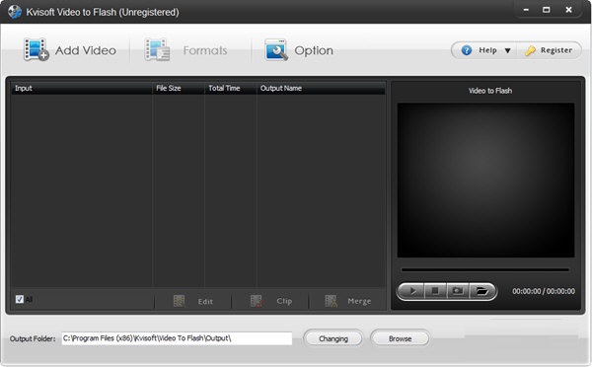This screenshot has height=367, width=592.
Task: Click the Changing button
Action: (x=333, y=338)
